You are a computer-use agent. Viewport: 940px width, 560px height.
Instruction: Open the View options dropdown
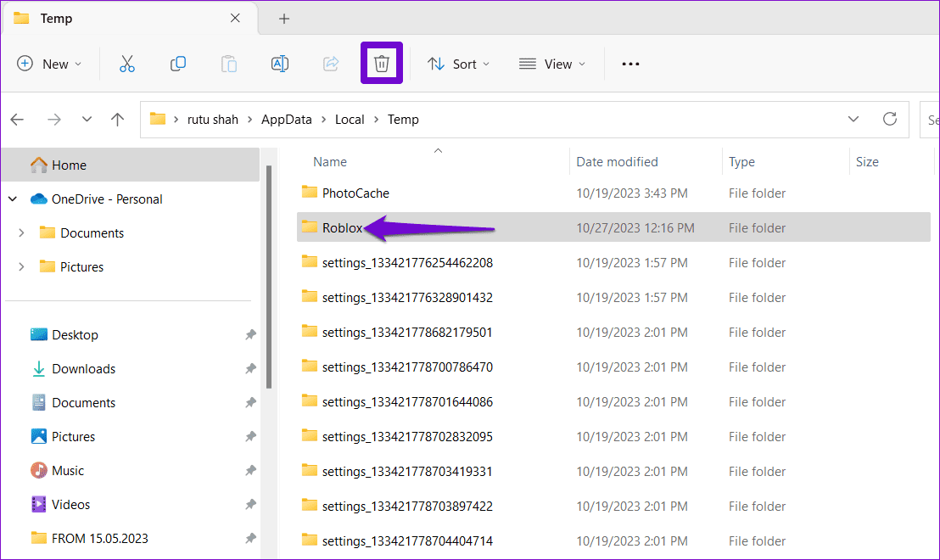click(x=552, y=64)
